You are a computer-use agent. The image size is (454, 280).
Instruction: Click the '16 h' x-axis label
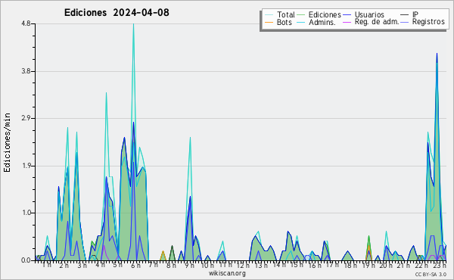click(315, 265)
